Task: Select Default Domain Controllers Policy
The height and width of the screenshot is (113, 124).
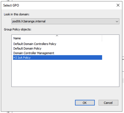Action: [x=35, y=44]
